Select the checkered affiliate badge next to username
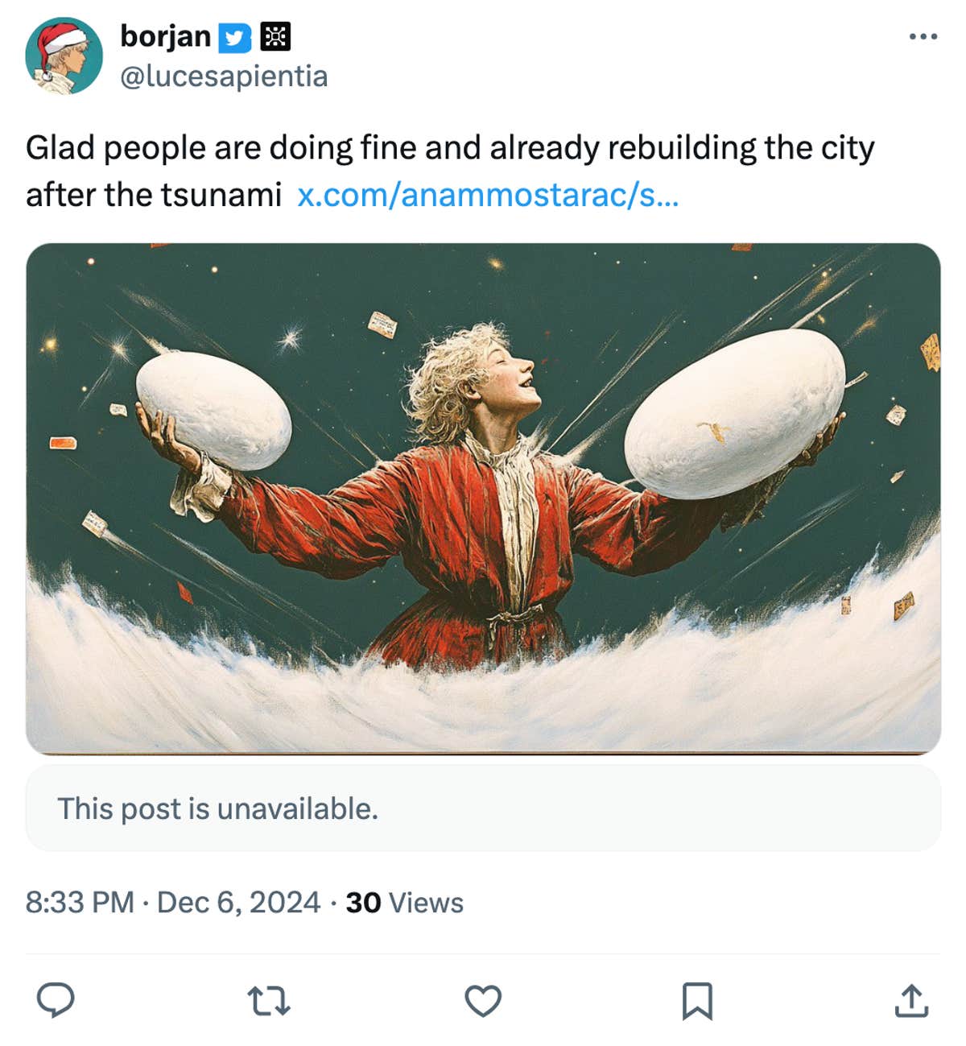The height and width of the screenshot is (1046, 966). tap(275, 37)
